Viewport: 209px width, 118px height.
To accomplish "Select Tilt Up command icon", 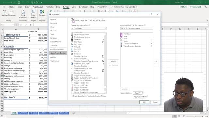I will (72, 51).
